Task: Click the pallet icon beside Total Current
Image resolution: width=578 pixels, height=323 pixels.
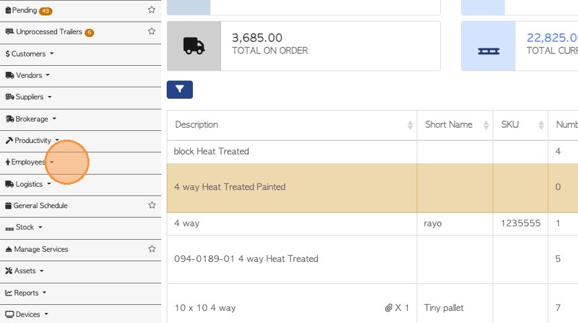Action: pyautogui.click(x=488, y=50)
